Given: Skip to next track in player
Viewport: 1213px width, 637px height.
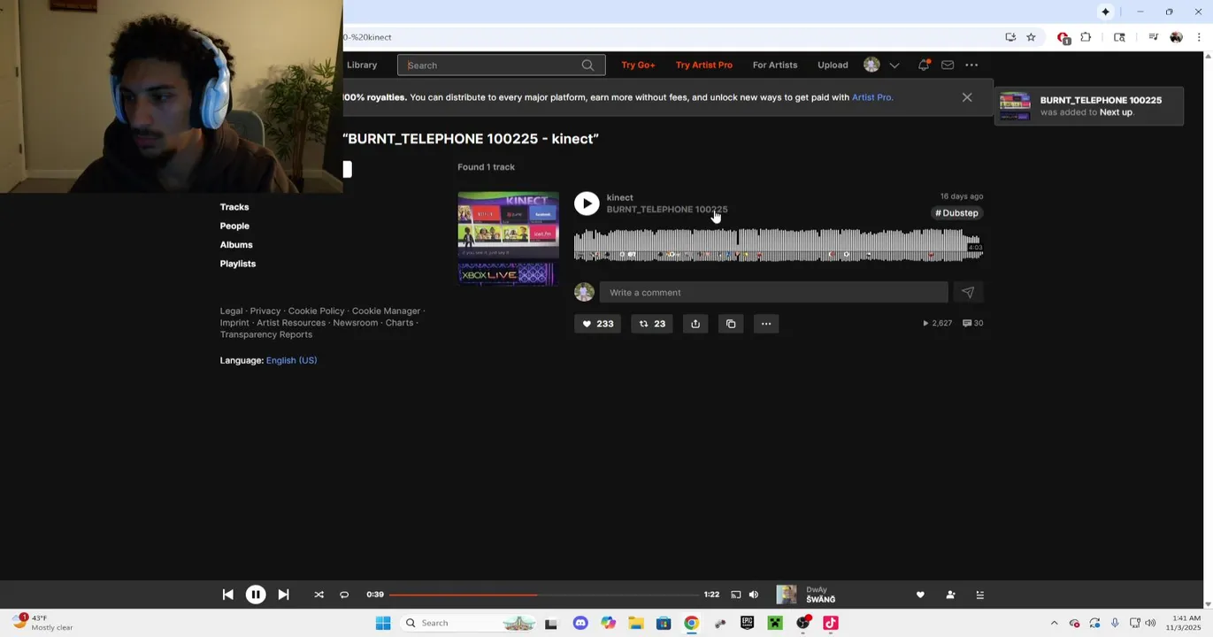Looking at the screenshot, I should tap(283, 595).
